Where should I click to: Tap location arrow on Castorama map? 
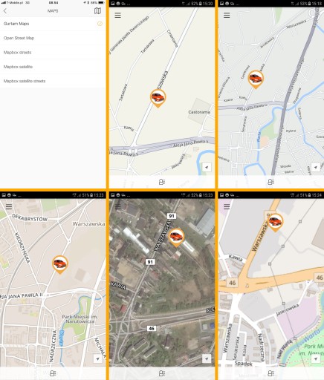pos(207,167)
